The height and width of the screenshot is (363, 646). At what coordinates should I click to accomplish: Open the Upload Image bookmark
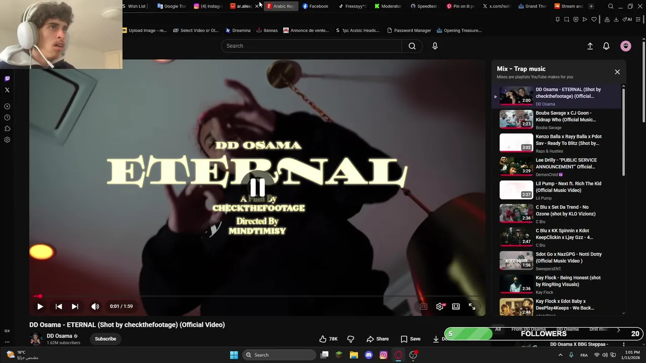(x=144, y=30)
